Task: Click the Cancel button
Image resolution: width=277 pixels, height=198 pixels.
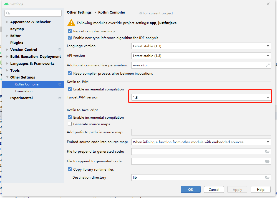Action: click(x=214, y=189)
